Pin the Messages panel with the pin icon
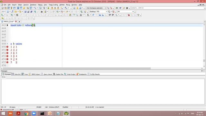This screenshot has width=206, height=116. [x=202, y=71]
